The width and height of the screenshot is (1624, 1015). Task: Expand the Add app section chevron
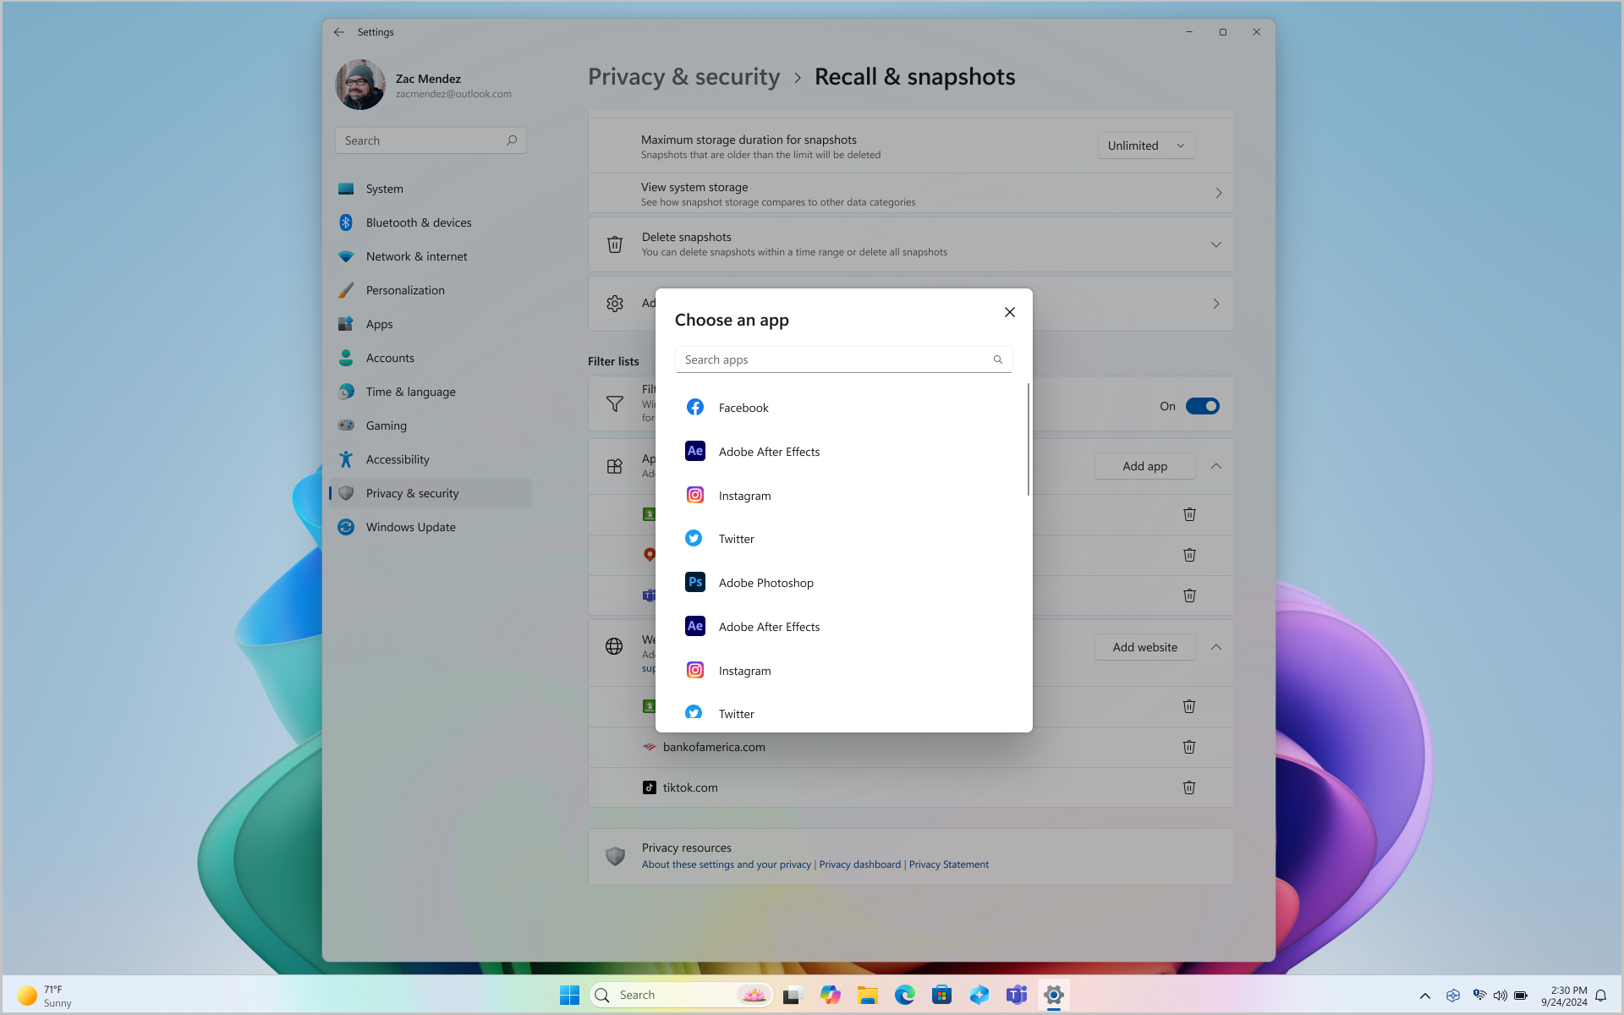(1216, 465)
